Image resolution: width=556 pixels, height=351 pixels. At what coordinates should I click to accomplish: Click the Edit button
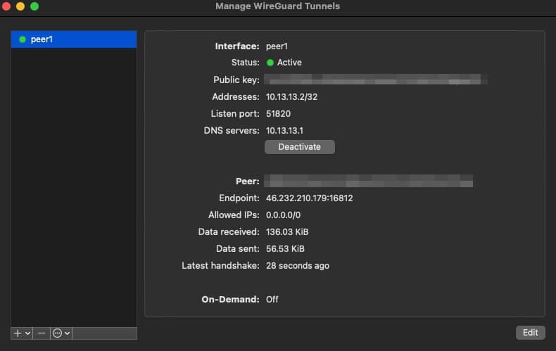[530, 333]
